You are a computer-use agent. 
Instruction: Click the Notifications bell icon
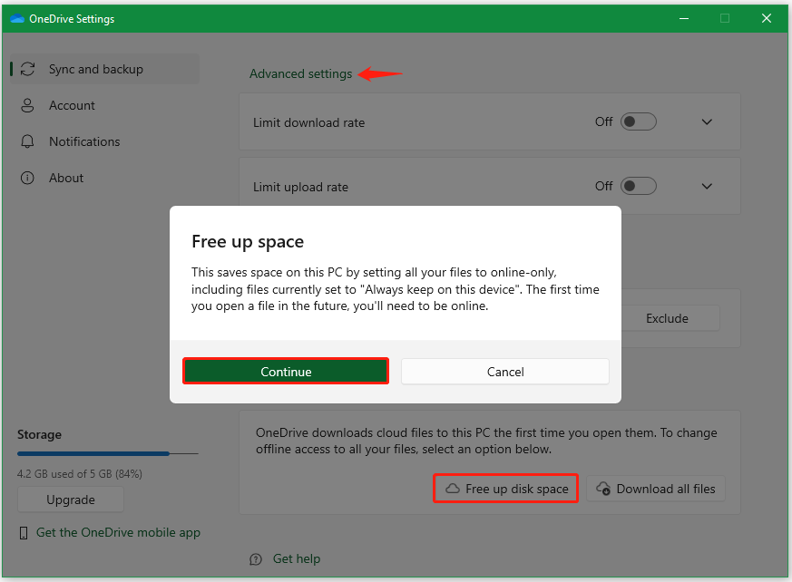[27, 141]
